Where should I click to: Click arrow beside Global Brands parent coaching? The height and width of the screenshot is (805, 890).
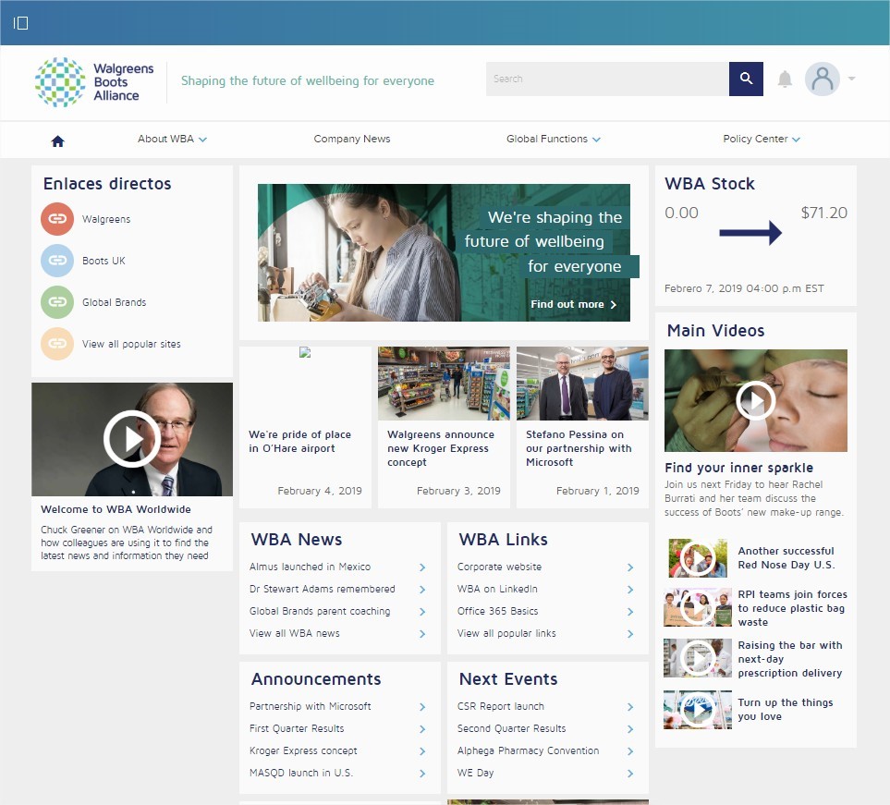tap(422, 612)
